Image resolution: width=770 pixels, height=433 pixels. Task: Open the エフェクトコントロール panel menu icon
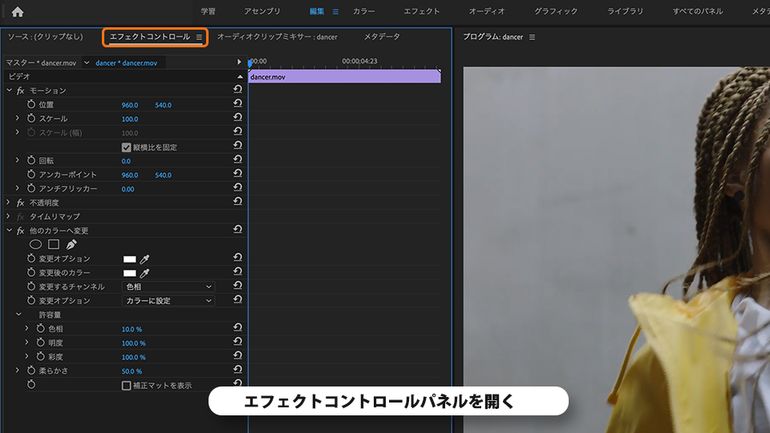tap(199, 37)
